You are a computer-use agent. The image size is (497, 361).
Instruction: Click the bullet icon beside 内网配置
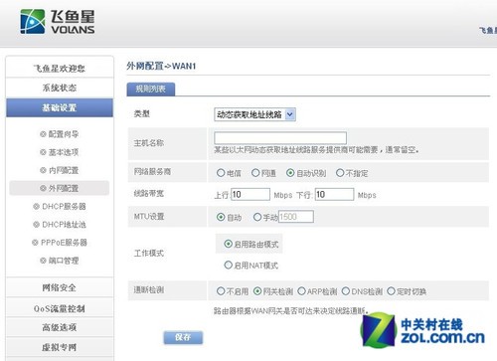tap(43, 170)
